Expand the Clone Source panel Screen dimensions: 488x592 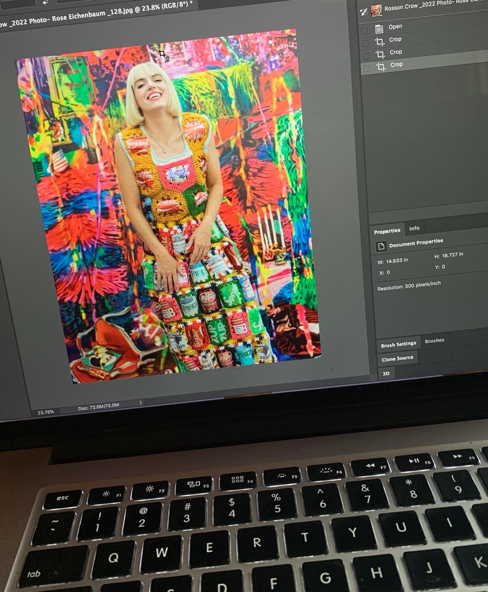(x=397, y=359)
